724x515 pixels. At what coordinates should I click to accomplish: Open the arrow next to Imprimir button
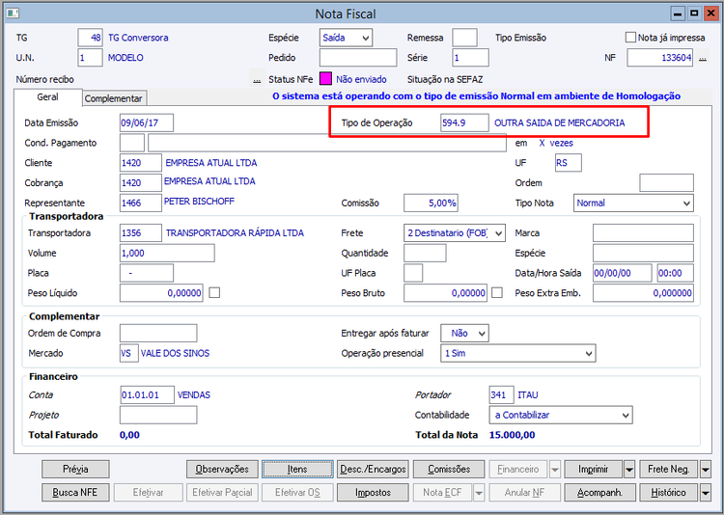[x=629, y=470]
